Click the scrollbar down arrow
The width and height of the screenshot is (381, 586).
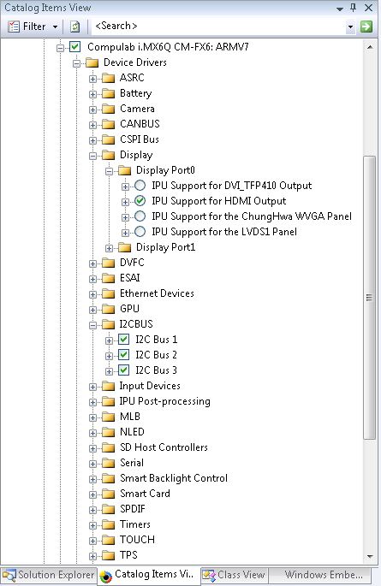click(x=370, y=556)
